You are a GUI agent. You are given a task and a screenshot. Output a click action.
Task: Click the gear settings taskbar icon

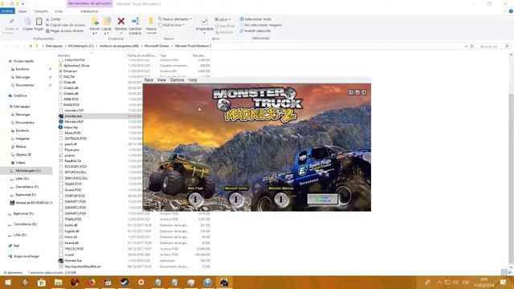(x=141, y=282)
